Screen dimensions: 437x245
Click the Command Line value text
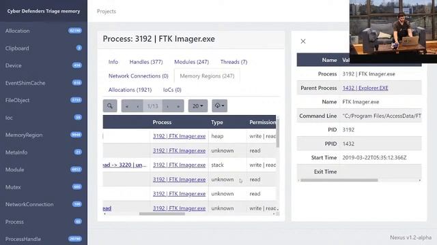[382, 116]
